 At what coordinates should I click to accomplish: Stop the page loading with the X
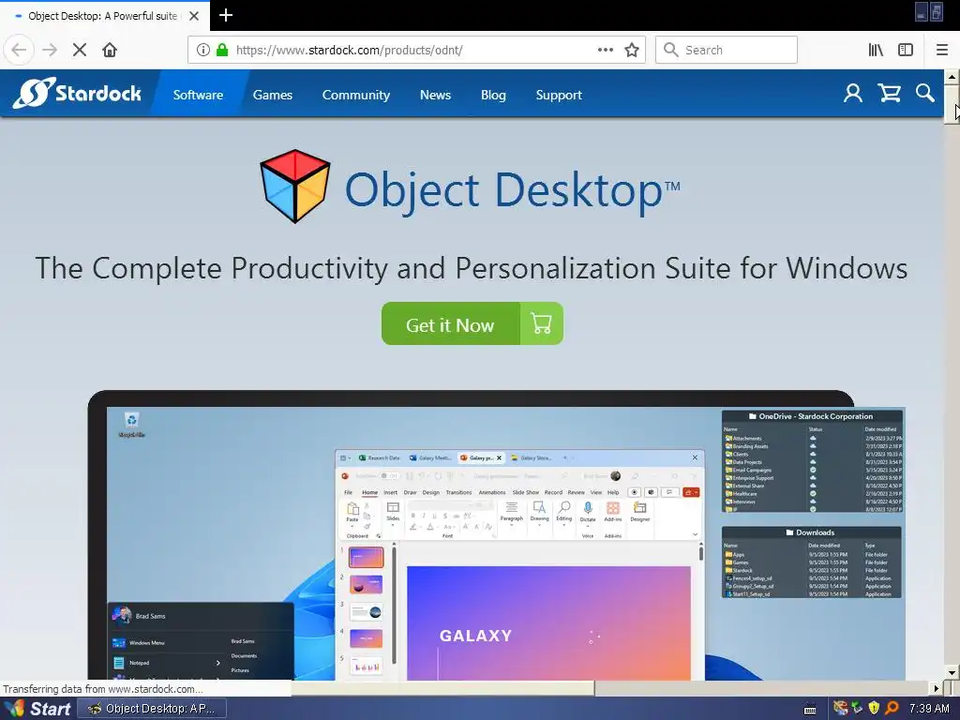80,50
